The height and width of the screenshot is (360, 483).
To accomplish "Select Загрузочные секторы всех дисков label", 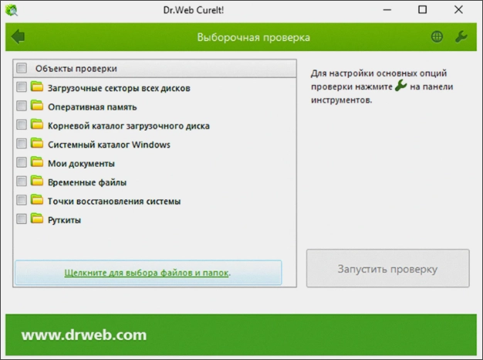I will [119, 88].
